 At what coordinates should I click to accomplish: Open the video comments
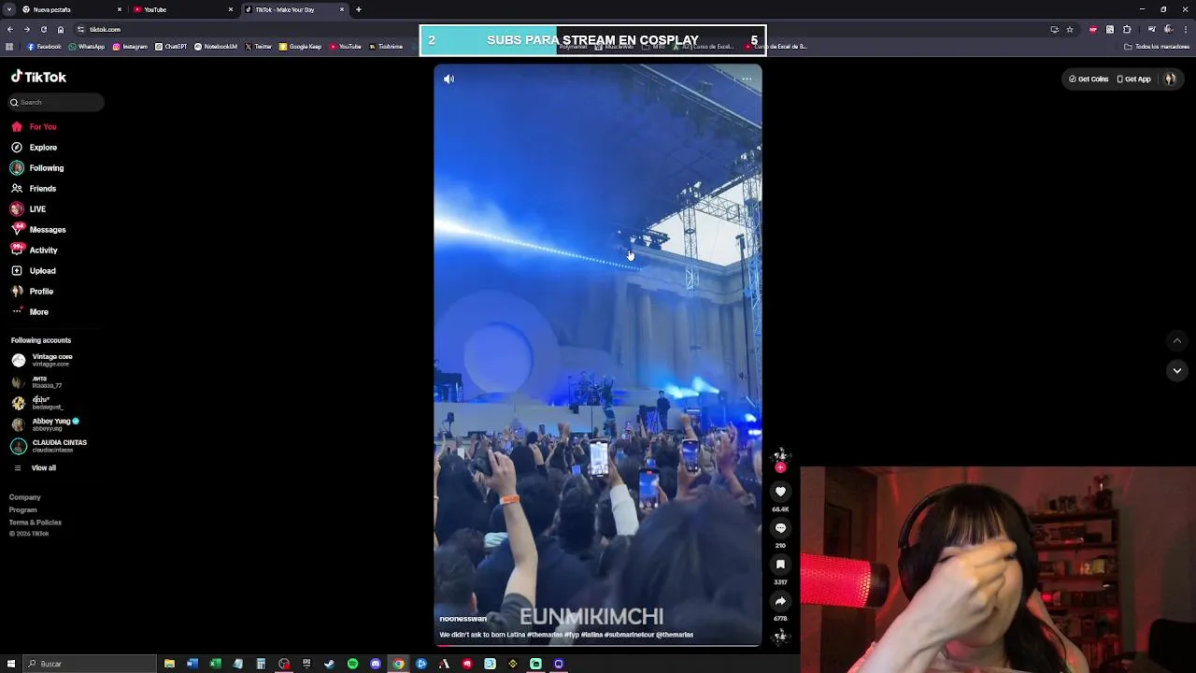pos(780,528)
